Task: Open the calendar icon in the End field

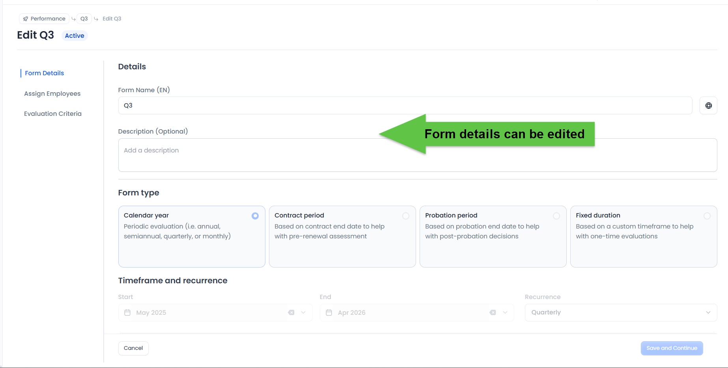Action: coord(329,312)
